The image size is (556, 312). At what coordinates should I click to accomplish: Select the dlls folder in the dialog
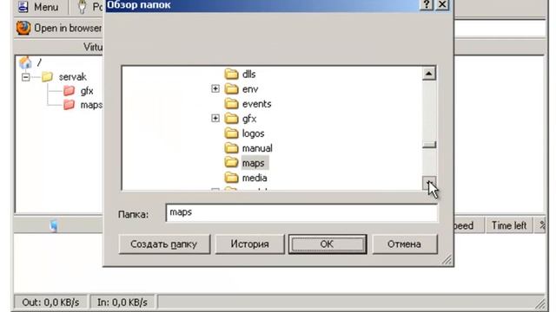click(x=240, y=74)
